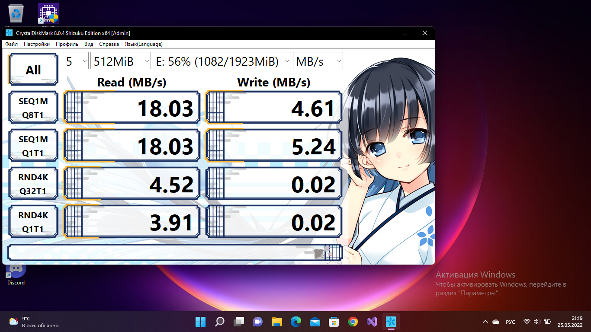This screenshot has width=591, height=332.
Task: Open Microsoft Edge from the taskbar
Action: pyautogui.click(x=296, y=322)
